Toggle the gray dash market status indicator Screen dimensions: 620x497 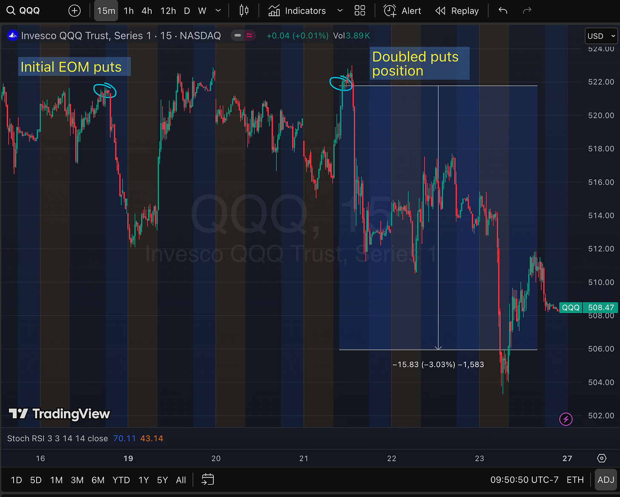pos(238,36)
